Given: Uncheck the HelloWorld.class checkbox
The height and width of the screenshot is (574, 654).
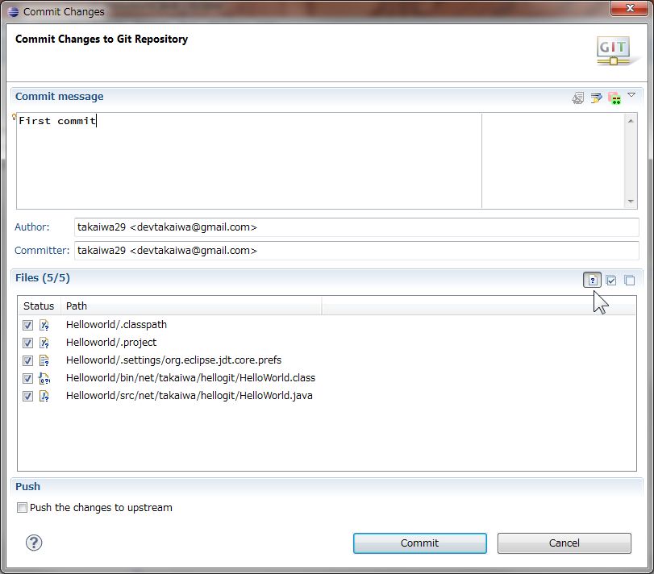Looking at the screenshot, I should tap(27, 378).
